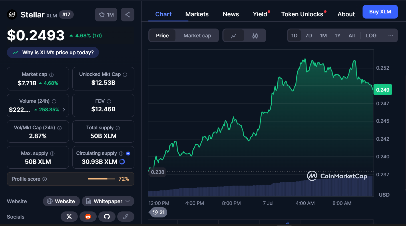This screenshot has width=406, height=226.
Task: Click 'Why is XLM's price up today?'
Action: coord(53,53)
